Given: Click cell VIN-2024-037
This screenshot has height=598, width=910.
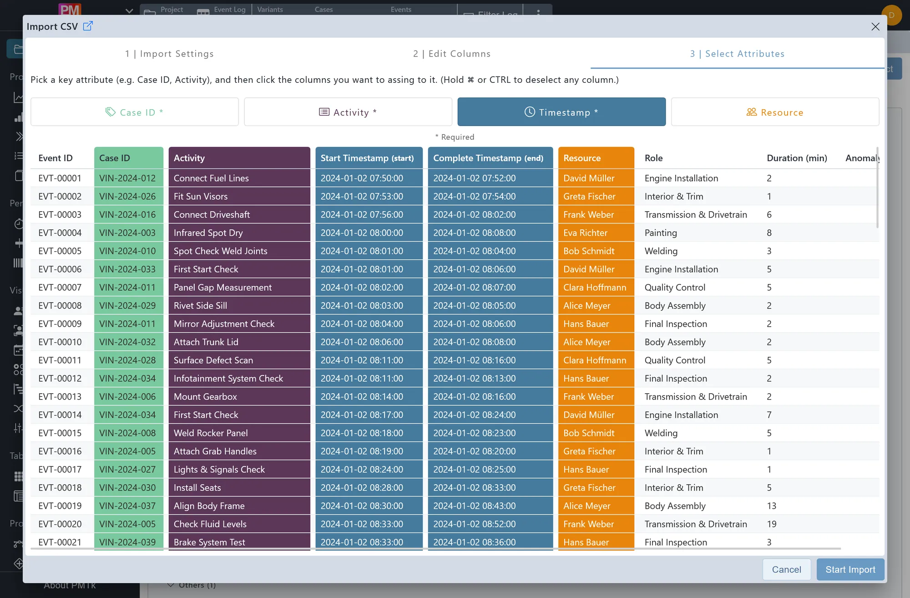Looking at the screenshot, I should [129, 506].
